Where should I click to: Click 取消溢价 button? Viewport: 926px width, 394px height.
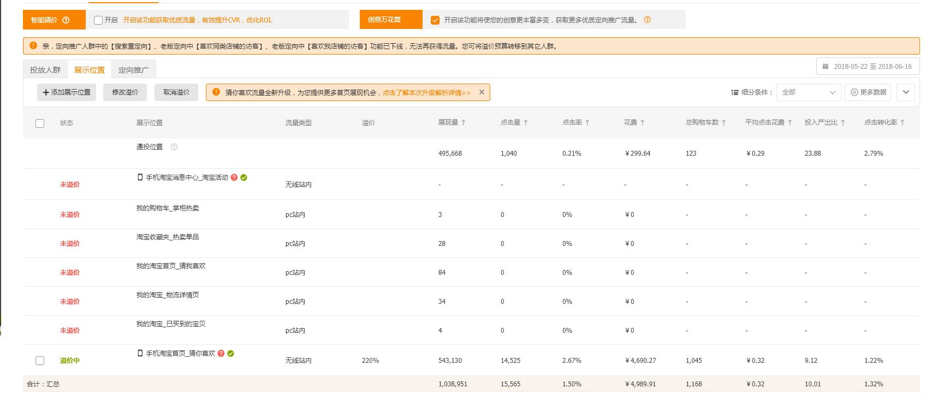176,92
